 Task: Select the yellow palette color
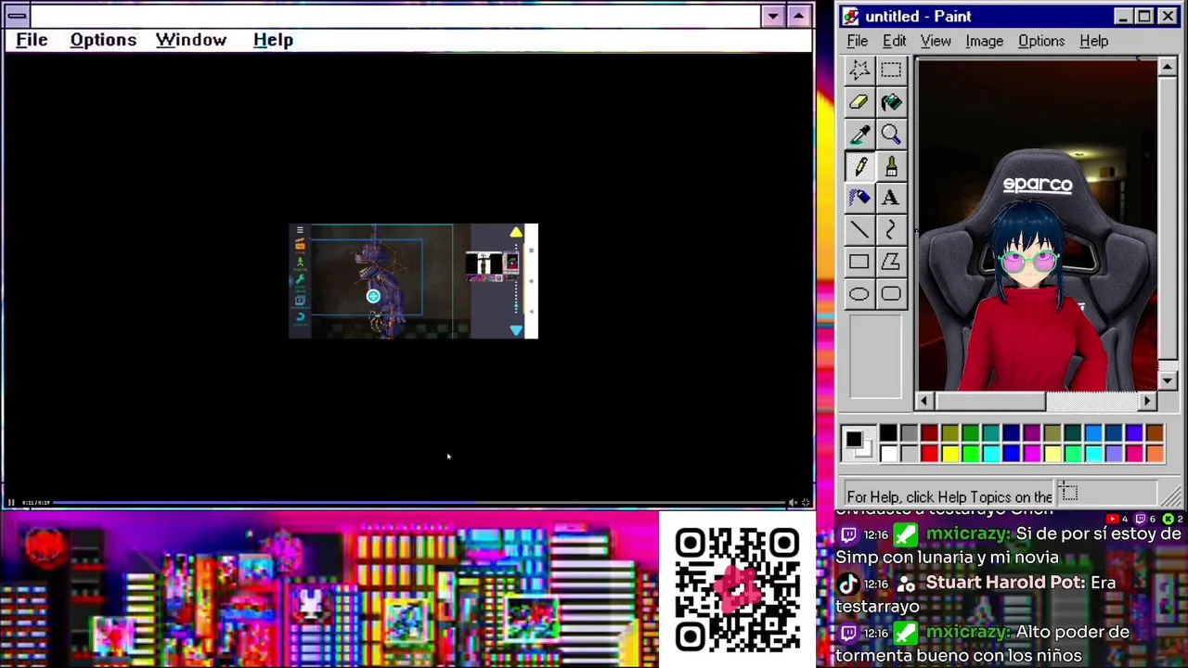coord(949,454)
